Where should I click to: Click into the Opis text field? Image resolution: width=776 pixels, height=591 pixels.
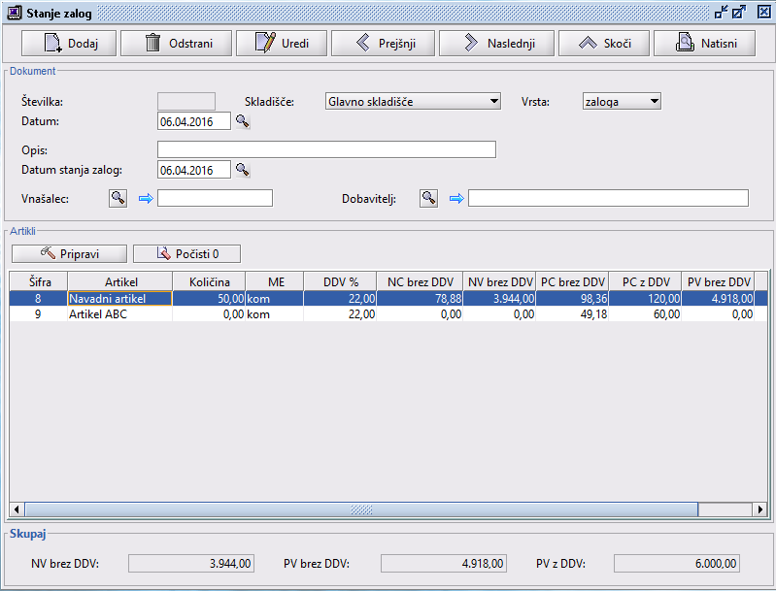(x=326, y=149)
